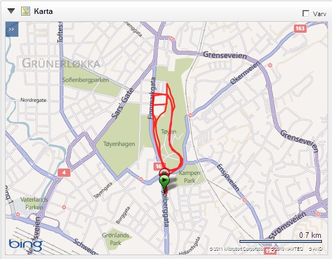Click the route 4 road shield
The image size is (332, 259).
64,173
